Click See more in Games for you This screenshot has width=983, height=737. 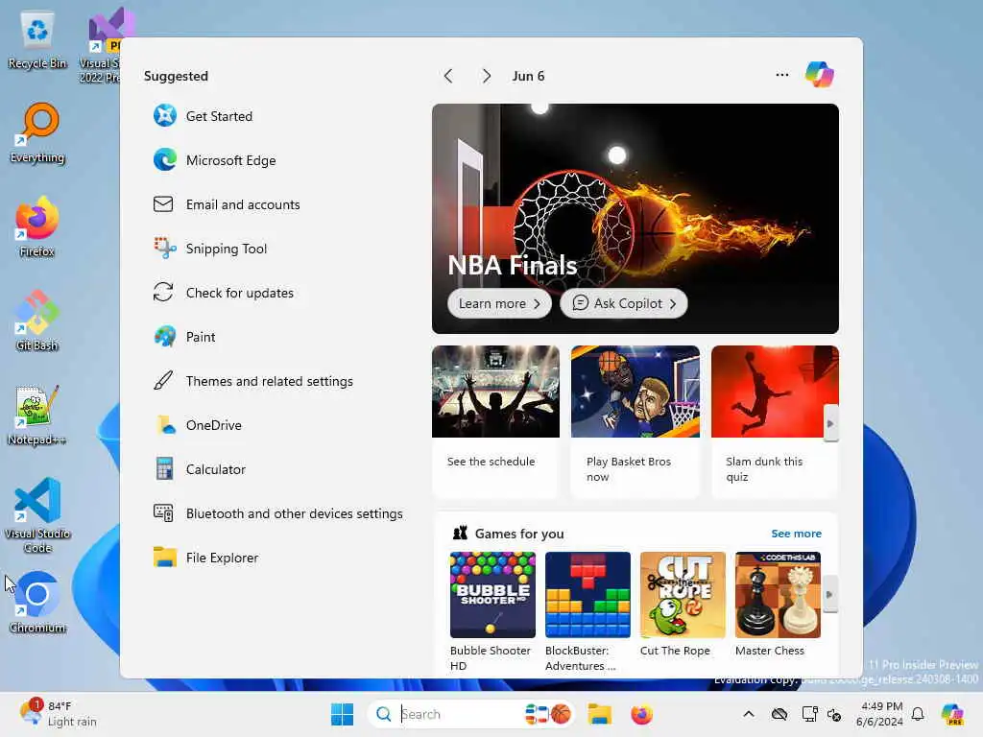[796, 534]
